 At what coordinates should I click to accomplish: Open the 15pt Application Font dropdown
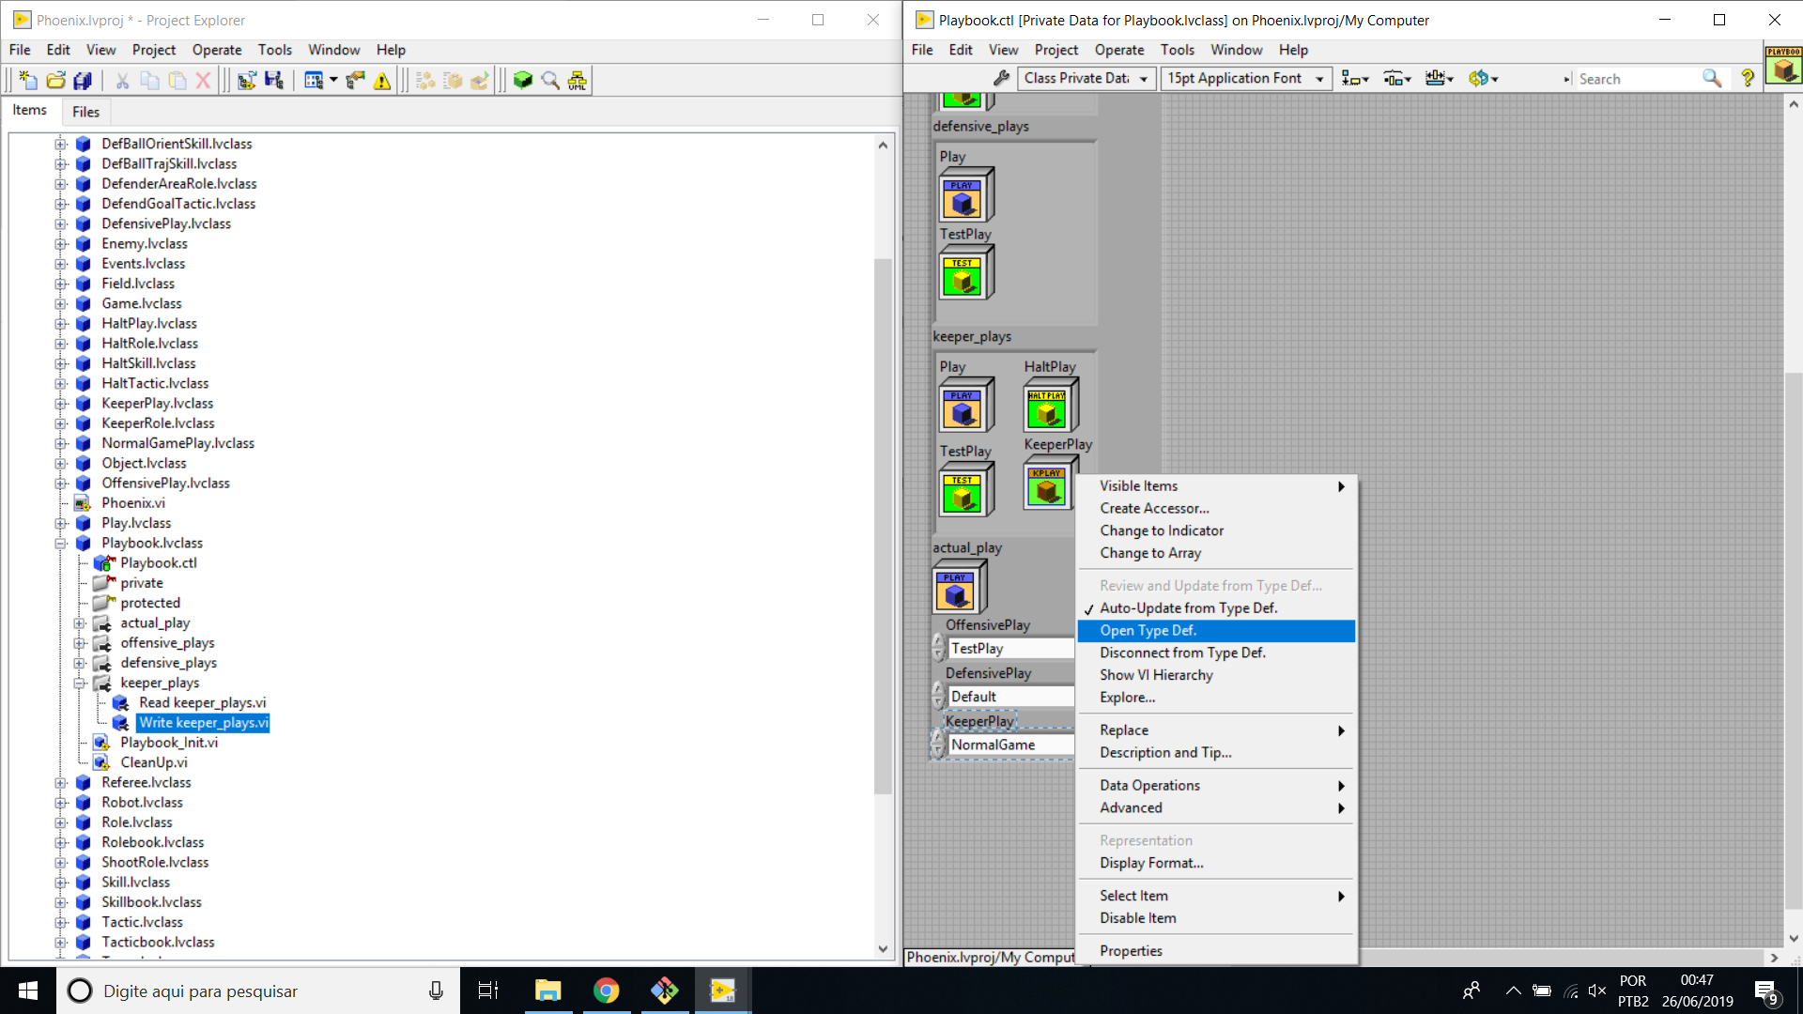[1246, 79]
